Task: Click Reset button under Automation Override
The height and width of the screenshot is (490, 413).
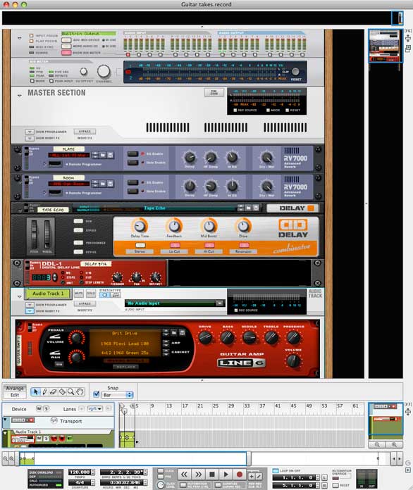Action: pyautogui.click(x=335, y=485)
